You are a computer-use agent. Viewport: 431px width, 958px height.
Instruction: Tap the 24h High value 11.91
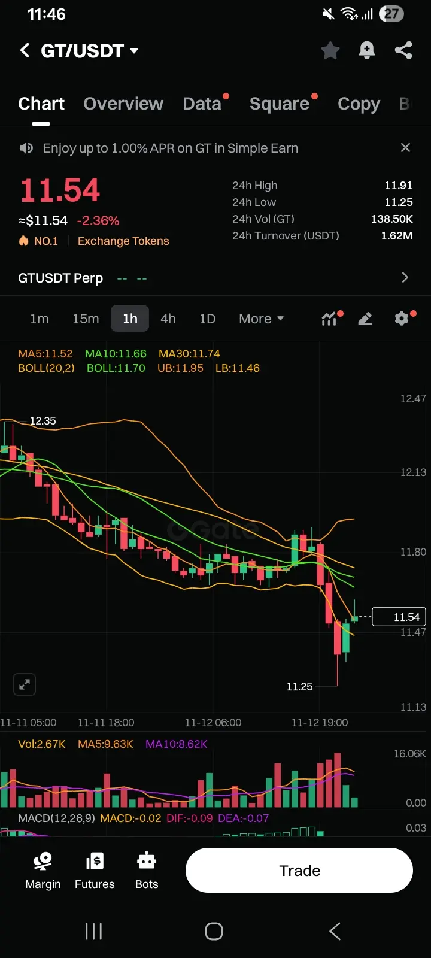tap(399, 186)
